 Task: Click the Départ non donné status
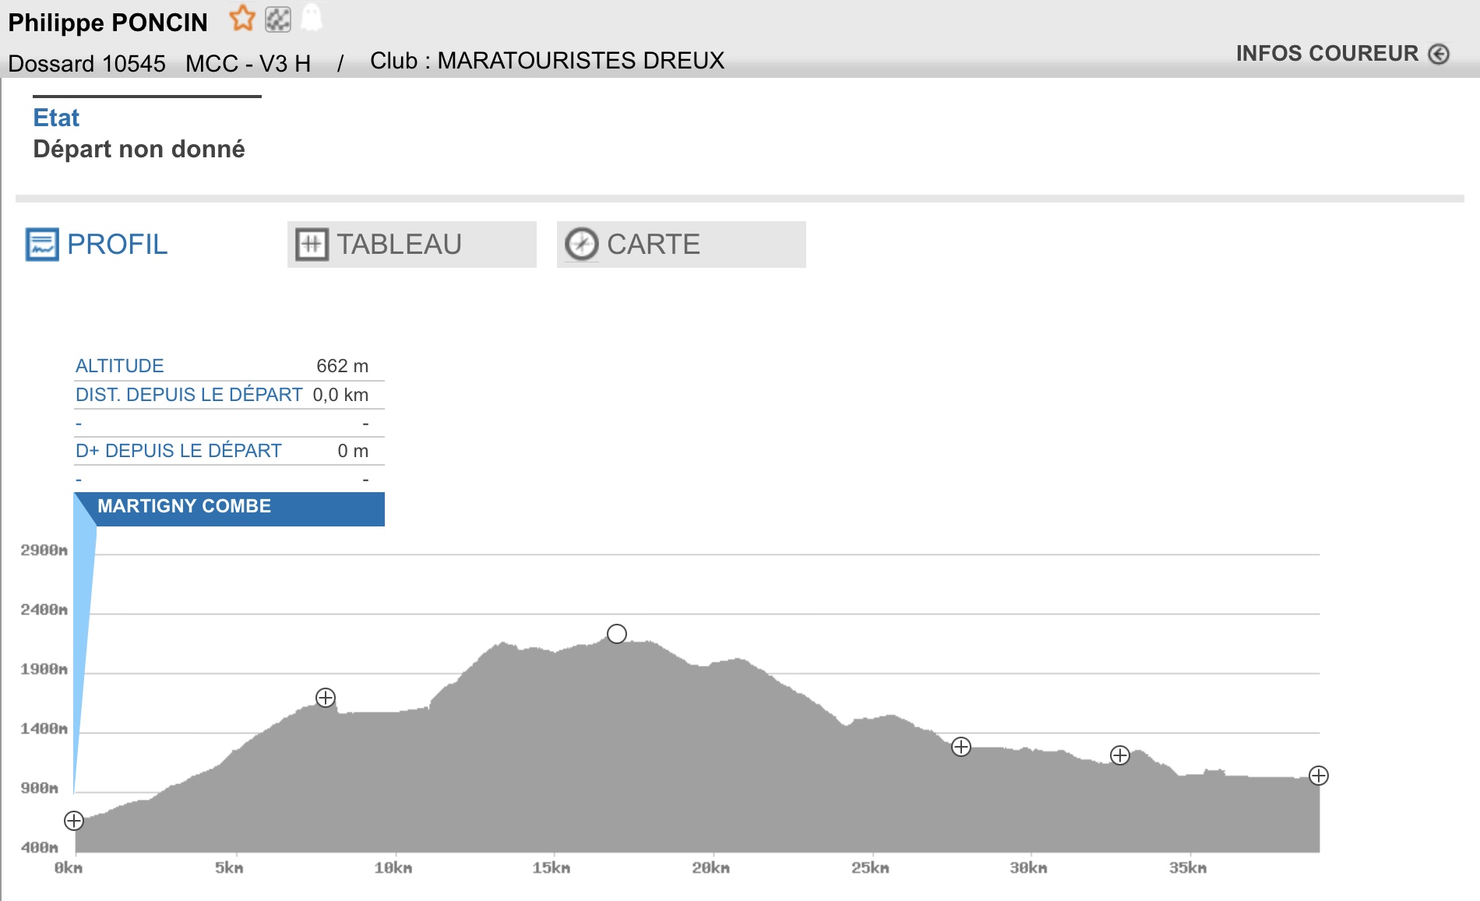[139, 149]
